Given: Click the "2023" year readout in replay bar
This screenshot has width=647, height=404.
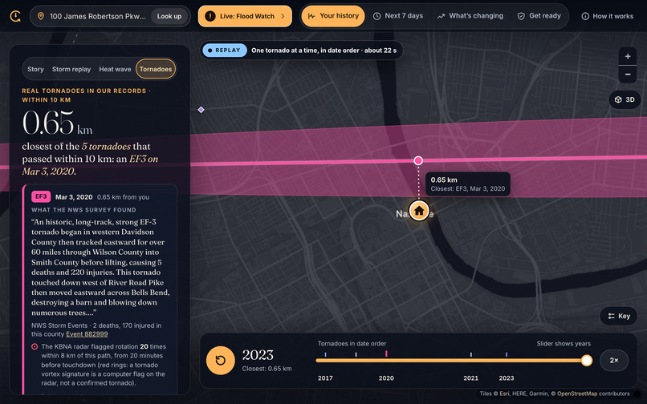Looking at the screenshot, I should click(258, 355).
